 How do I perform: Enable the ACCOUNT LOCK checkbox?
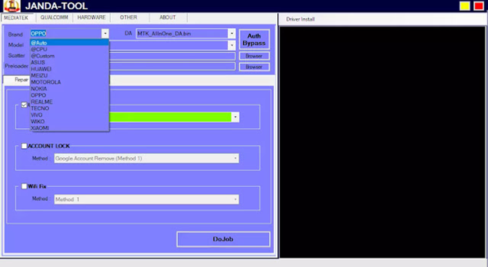tap(25, 146)
